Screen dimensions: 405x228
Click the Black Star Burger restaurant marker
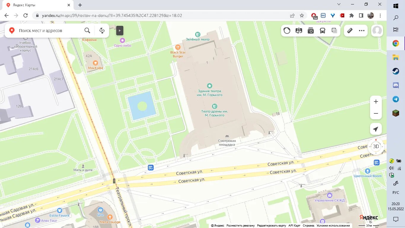[x=178, y=47]
